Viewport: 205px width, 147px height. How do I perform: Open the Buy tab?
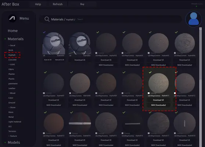click(82, 4)
